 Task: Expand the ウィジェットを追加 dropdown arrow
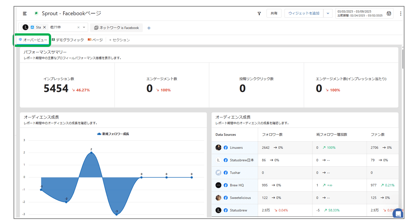pyautogui.click(x=328, y=13)
